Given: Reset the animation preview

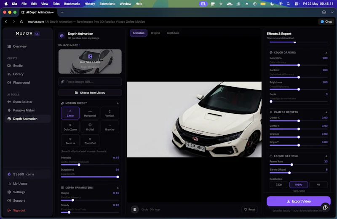Looking at the screenshot, I should coord(250,210).
